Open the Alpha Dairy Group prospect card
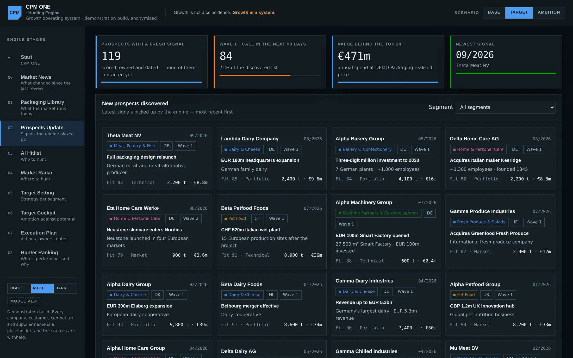The height and width of the screenshot is (358, 573). click(x=157, y=304)
